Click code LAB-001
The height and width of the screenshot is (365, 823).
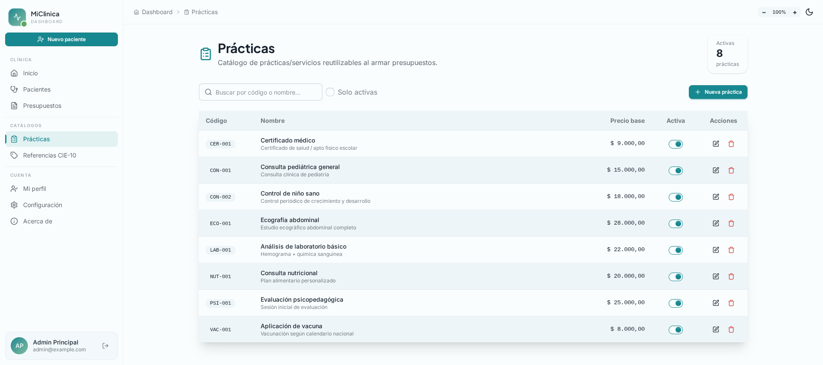[x=220, y=250]
